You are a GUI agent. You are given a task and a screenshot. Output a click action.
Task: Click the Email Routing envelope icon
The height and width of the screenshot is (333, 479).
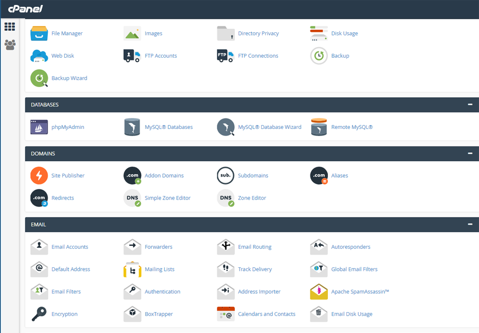click(x=226, y=247)
